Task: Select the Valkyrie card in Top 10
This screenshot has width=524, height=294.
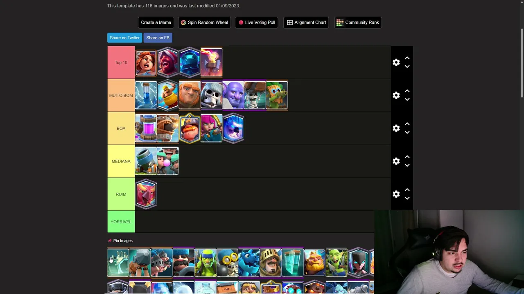Action: 146,62
